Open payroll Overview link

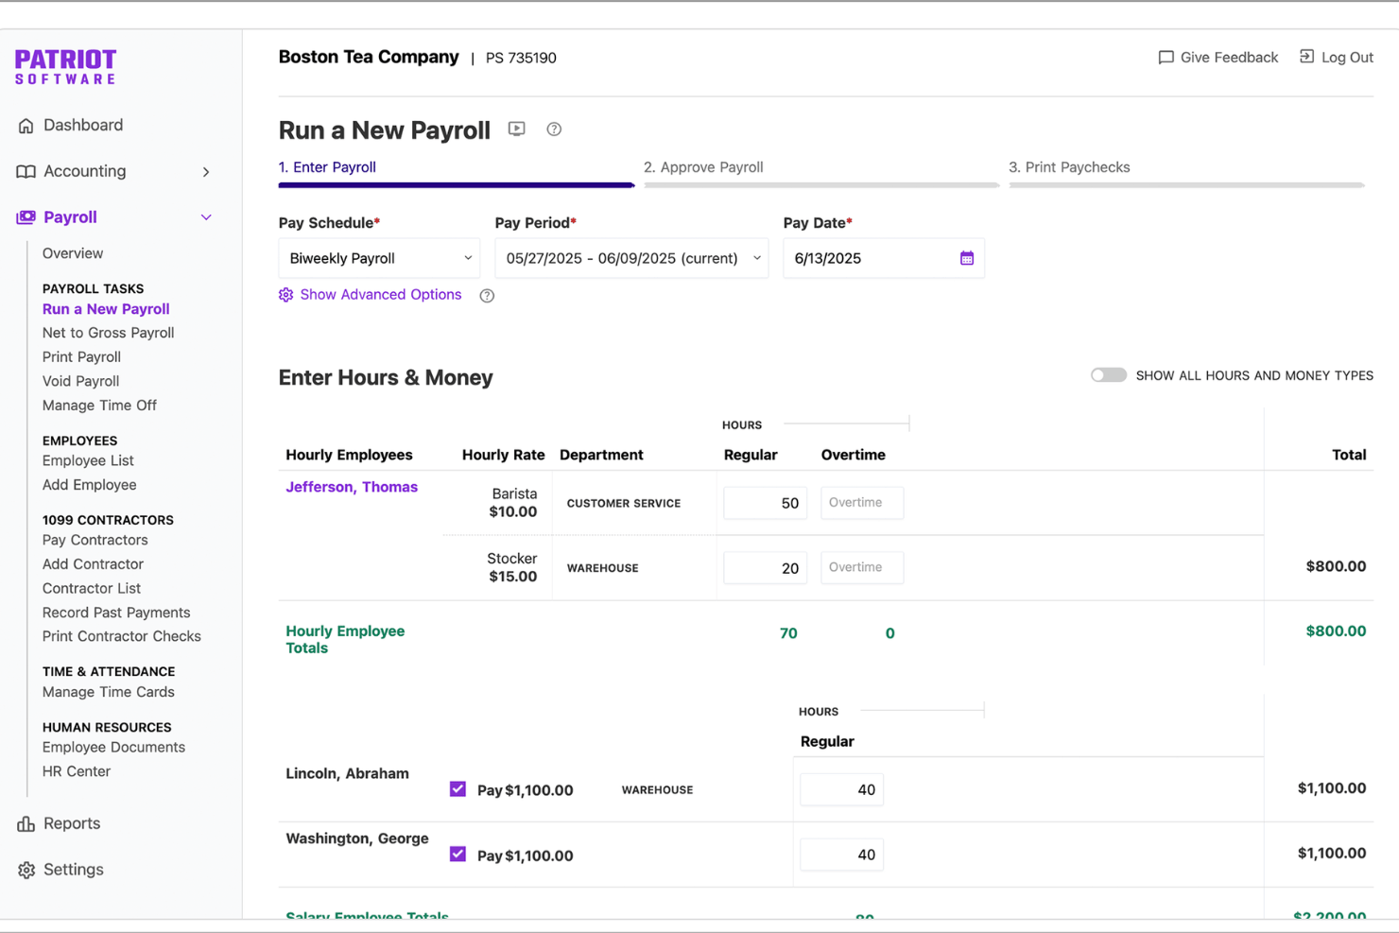click(73, 253)
